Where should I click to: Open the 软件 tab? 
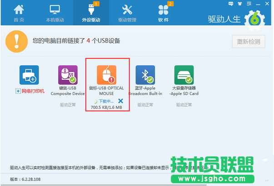point(163,13)
